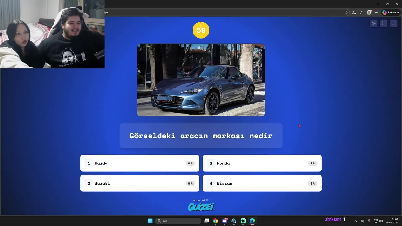402x226 pixels.
Task: Open the browser media control music icon
Action: 354,13
